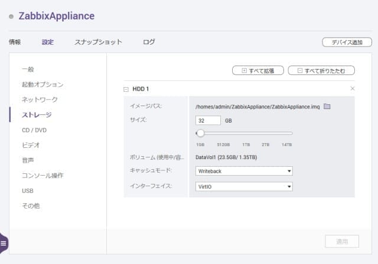Click the disk size slider handle
This screenshot has width=378, height=264.
pos(200,133)
